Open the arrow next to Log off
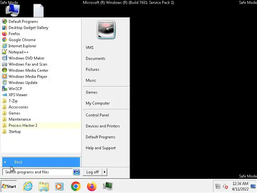Screen dimensions: 257x193 (105, 172)
